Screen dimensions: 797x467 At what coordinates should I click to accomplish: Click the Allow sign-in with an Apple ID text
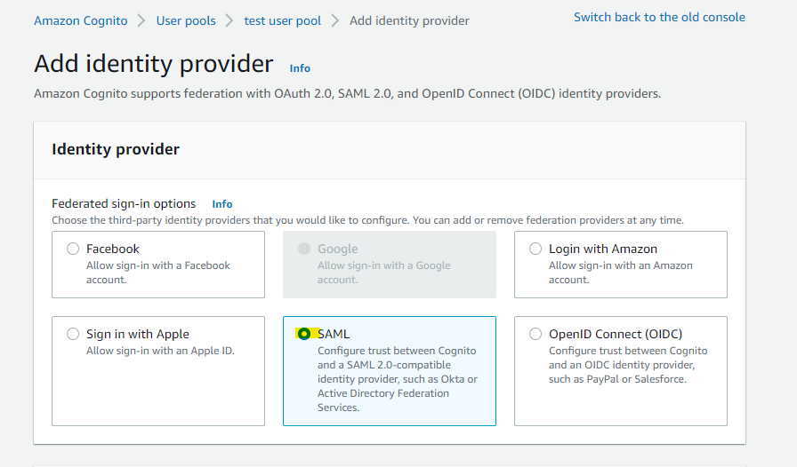[x=161, y=351]
